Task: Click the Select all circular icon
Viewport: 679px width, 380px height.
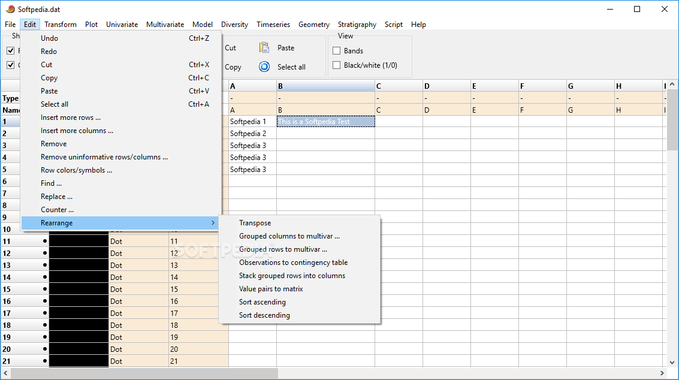Action: [264, 67]
